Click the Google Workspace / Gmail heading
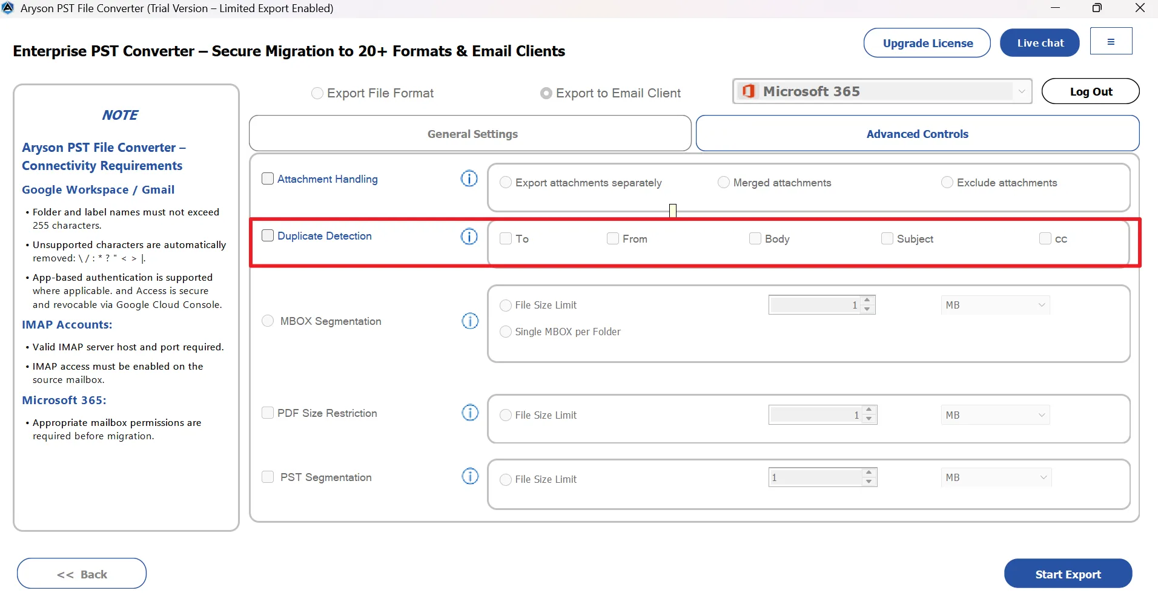 pyautogui.click(x=98, y=189)
